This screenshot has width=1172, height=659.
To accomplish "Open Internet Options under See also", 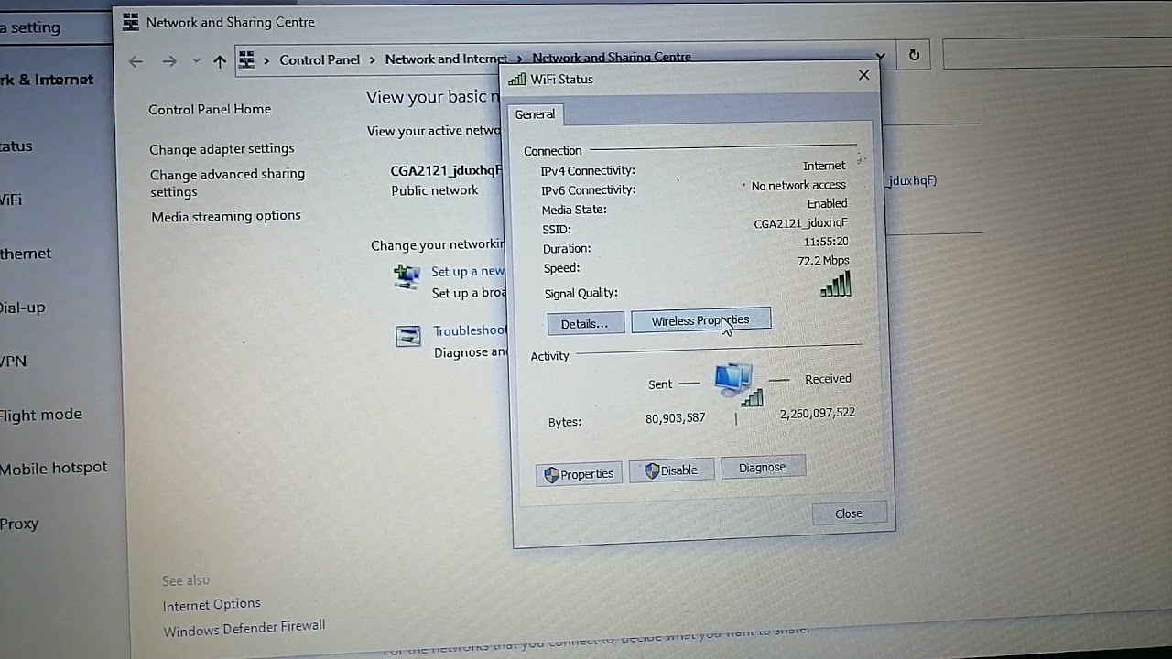I will (x=212, y=604).
